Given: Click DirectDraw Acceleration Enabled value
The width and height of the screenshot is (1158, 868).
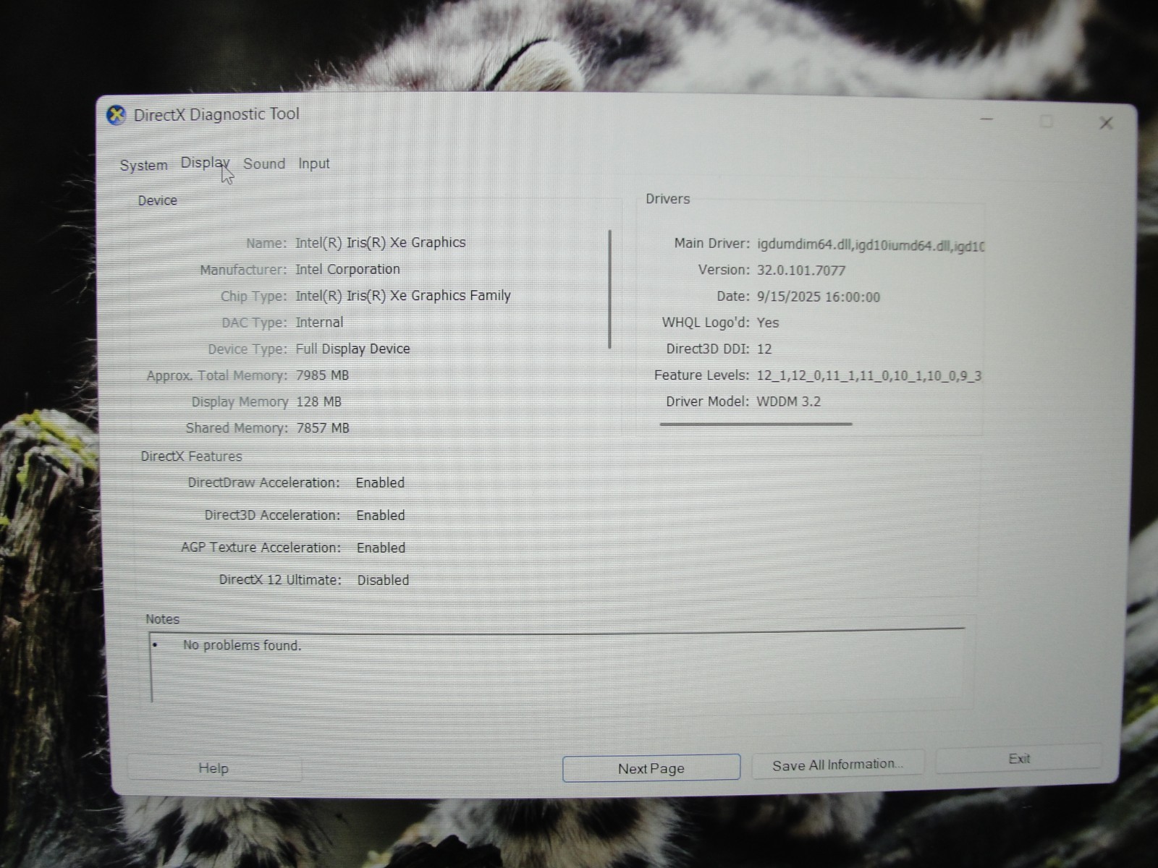Looking at the screenshot, I should point(380,482).
